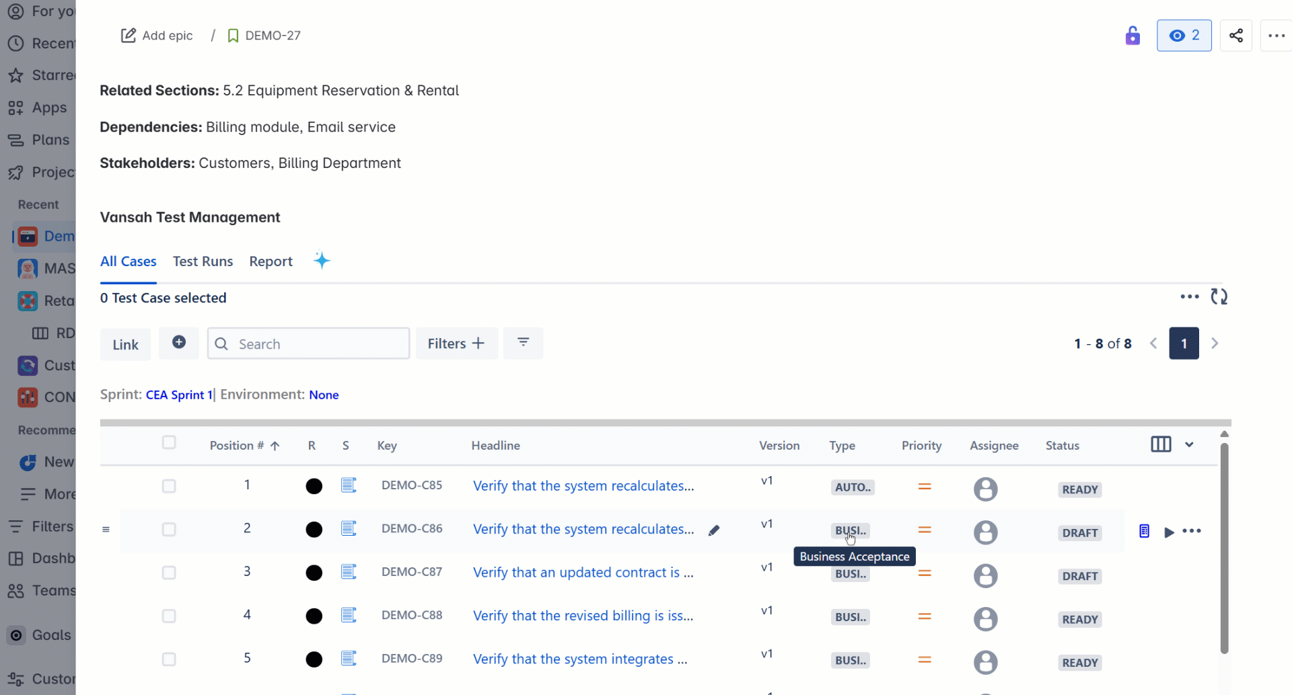Screen dimensions: 1292x695
Task: Click the steps icon for DEMO-C87
Action: pyautogui.click(x=349, y=572)
